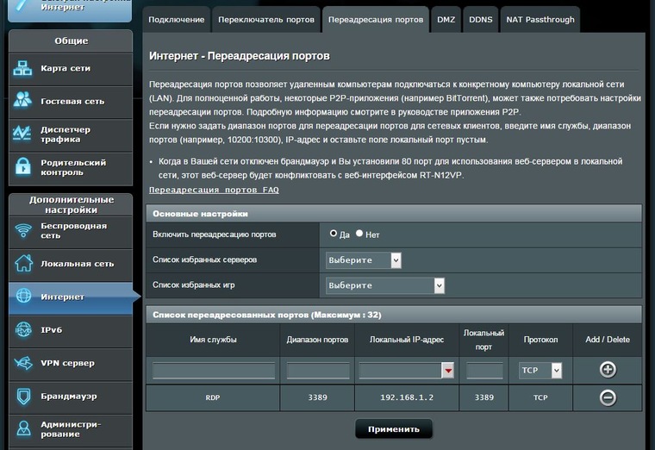Click the port range input field

pyautogui.click(x=318, y=371)
